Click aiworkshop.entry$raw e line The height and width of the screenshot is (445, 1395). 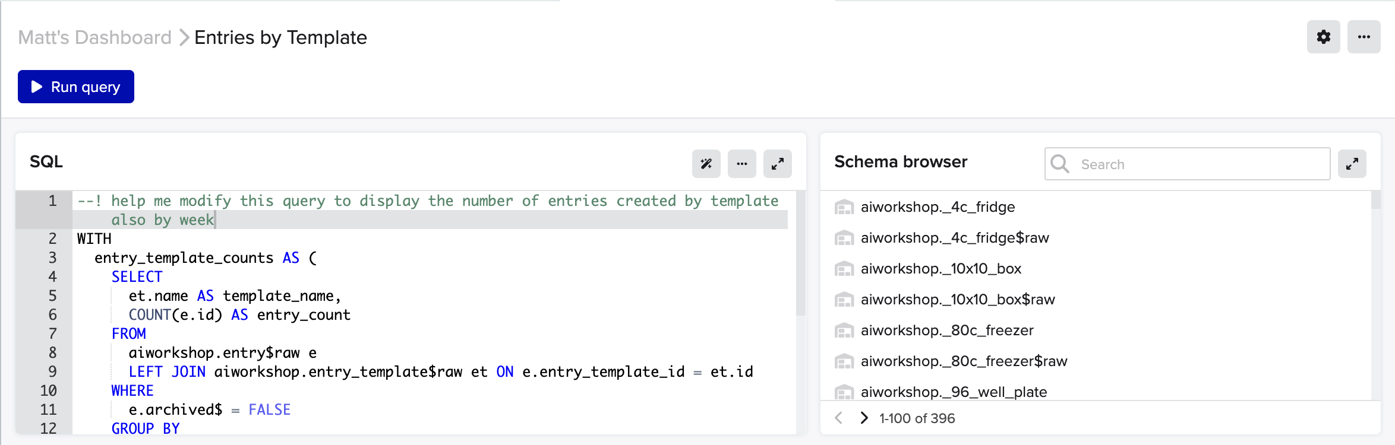point(223,352)
